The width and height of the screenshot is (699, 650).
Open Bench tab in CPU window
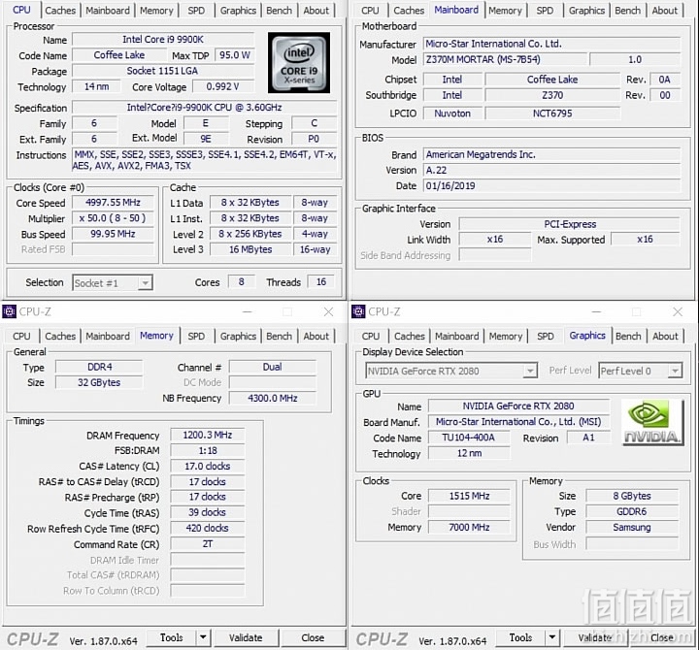point(279,11)
